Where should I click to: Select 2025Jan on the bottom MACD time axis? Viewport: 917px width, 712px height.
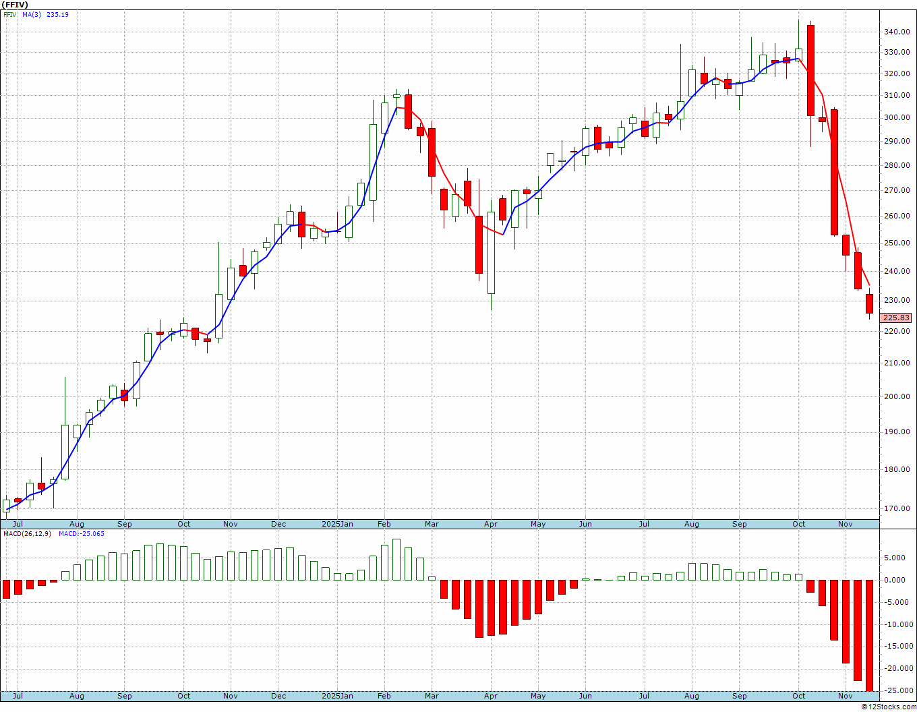[337, 696]
